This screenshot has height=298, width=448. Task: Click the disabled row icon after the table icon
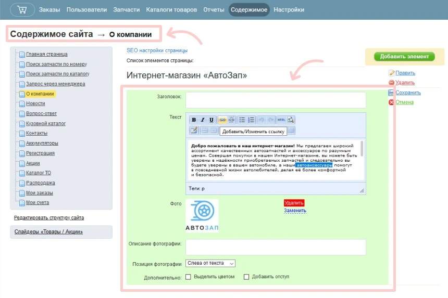(205, 131)
